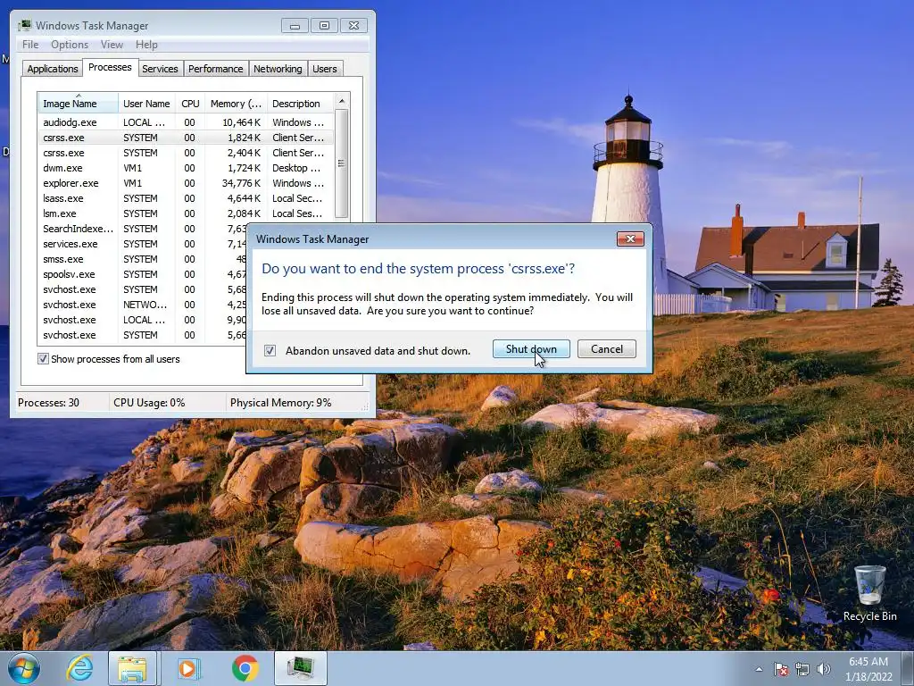Viewport: 914px width, 686px height.
Task: Open the View menu in Task Manager
Action: (112, 45)
